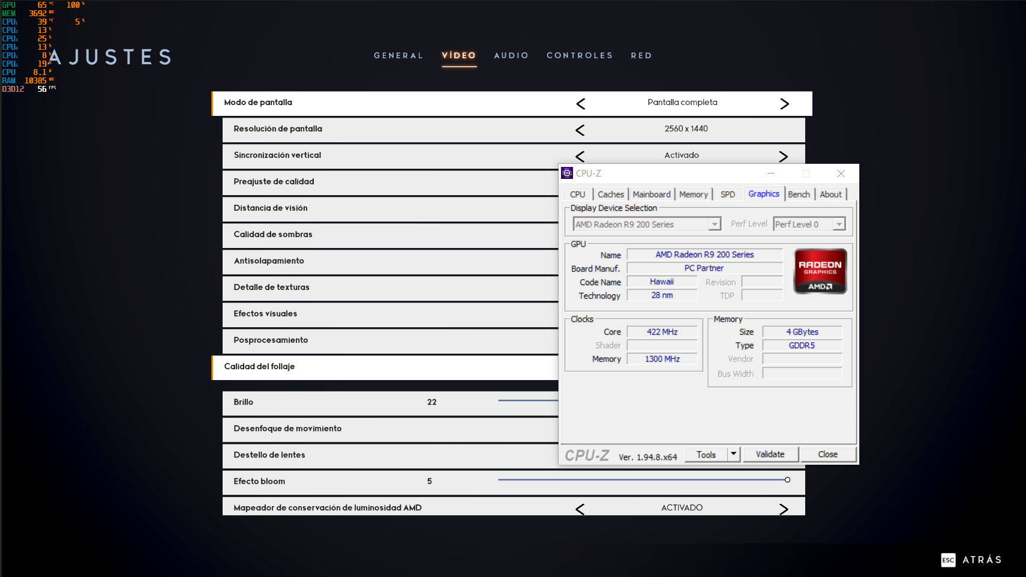
Task: Select the Destello de lentes row
Action: (390, 455)
